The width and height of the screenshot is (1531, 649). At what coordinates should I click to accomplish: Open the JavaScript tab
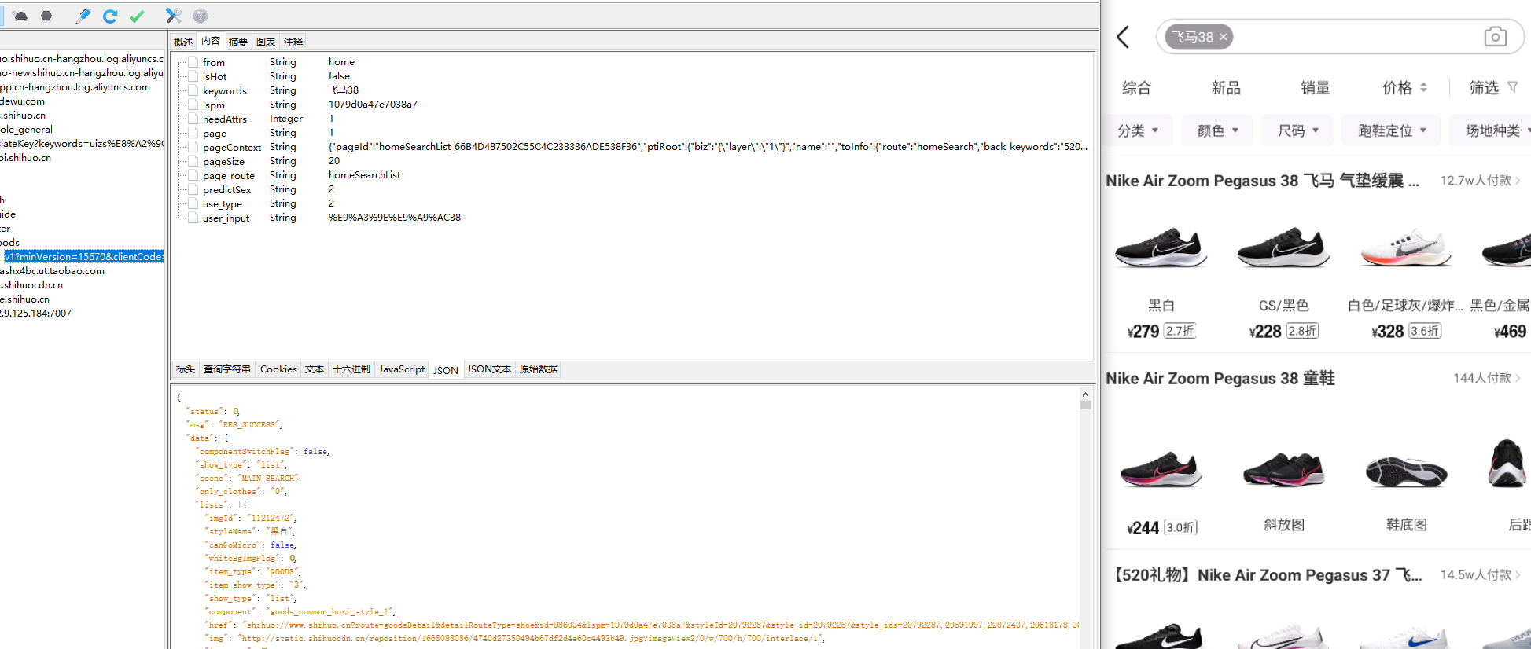tap(402, 369)
